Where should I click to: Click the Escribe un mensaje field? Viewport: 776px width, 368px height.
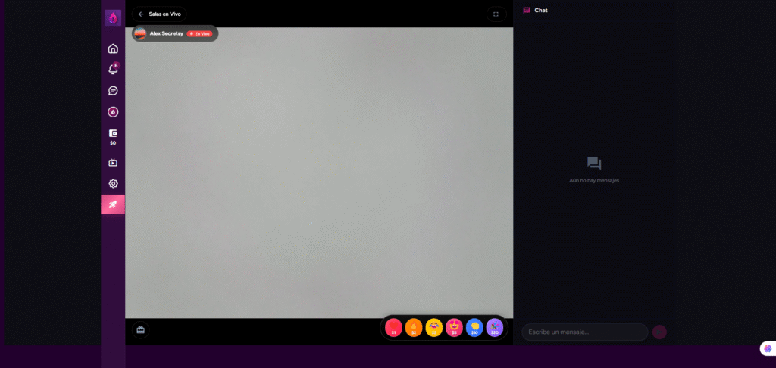[x=584, y=332]
